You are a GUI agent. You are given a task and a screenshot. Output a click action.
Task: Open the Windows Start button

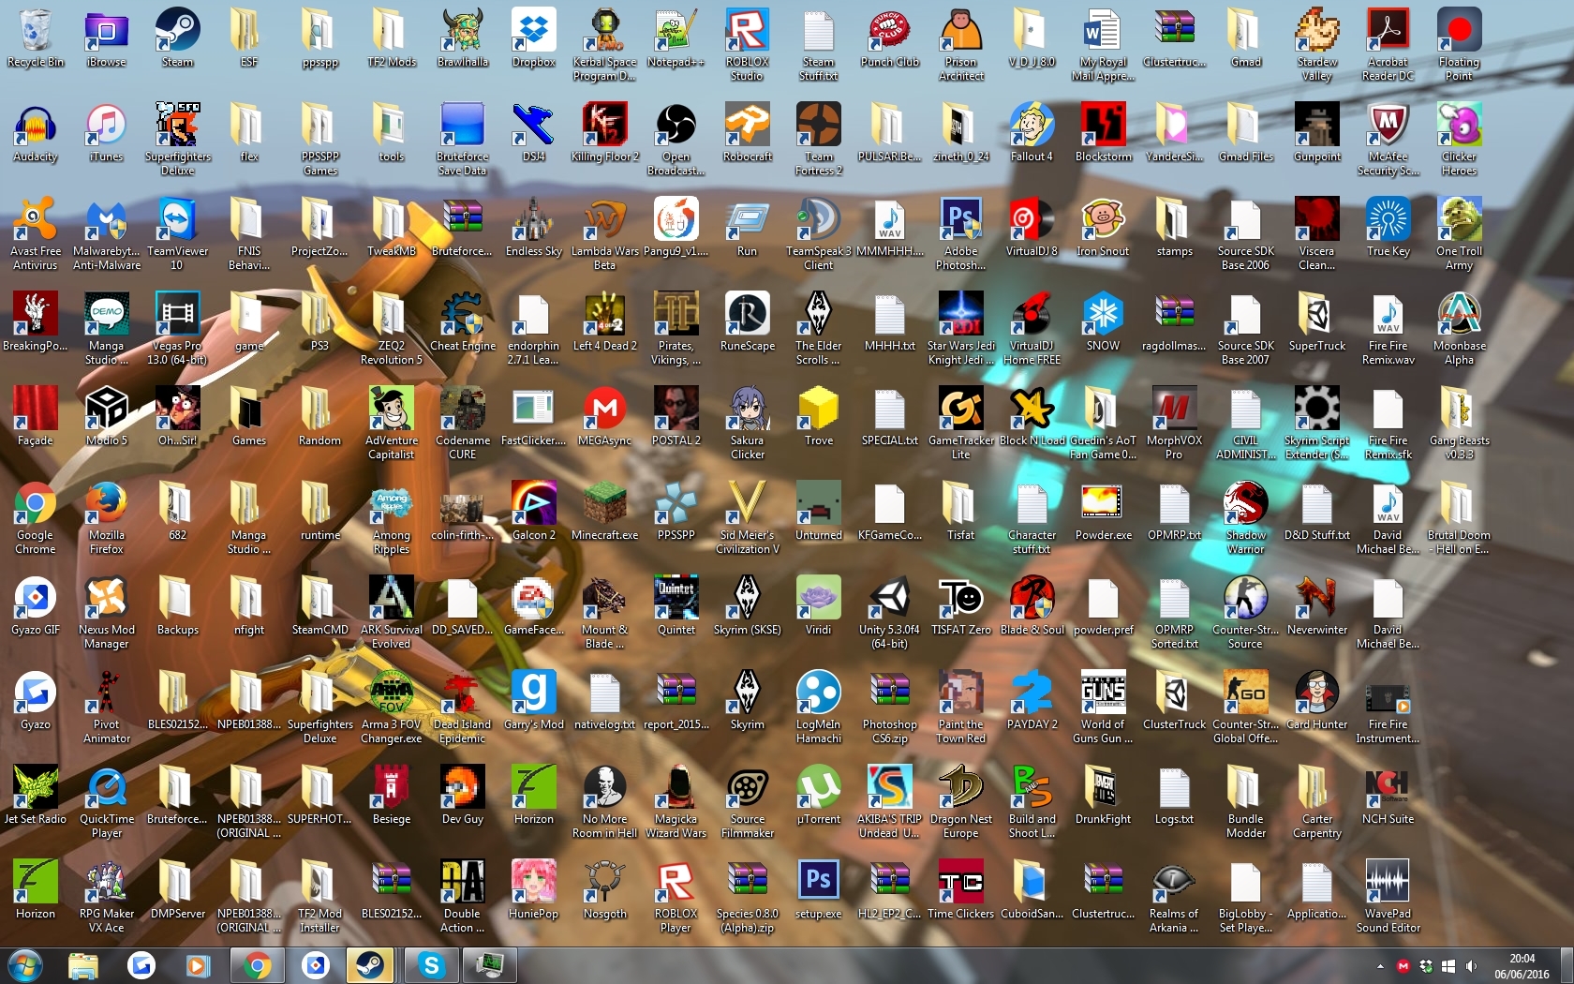click(x=25, y=965)
